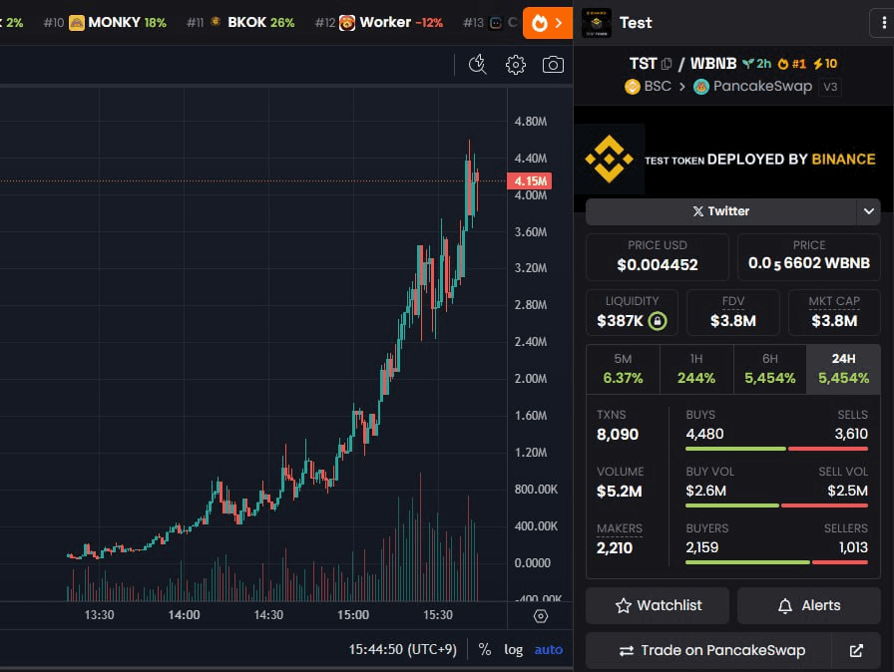
Task: Click the MAKERS label
Action: (x=620, y=528)
